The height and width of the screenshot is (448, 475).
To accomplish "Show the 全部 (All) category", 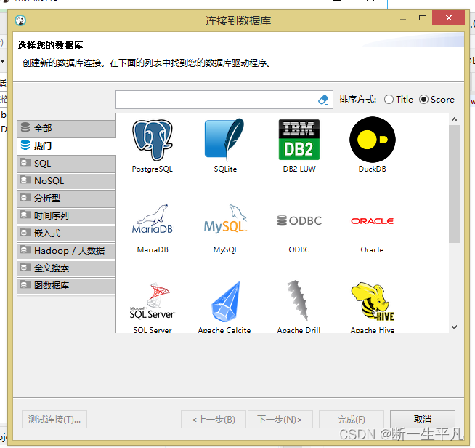I will pos(66,128).
